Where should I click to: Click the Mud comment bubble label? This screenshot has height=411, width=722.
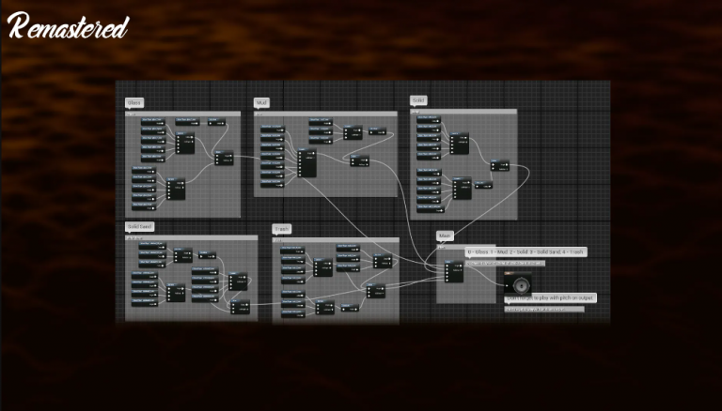[261, 102]
